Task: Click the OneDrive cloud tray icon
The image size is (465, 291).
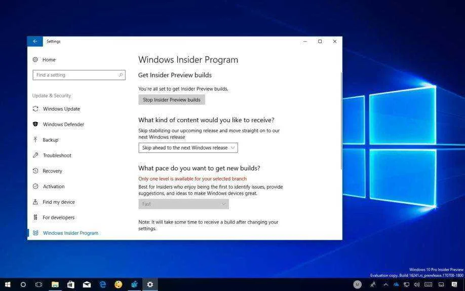Action: pos(396,284)
